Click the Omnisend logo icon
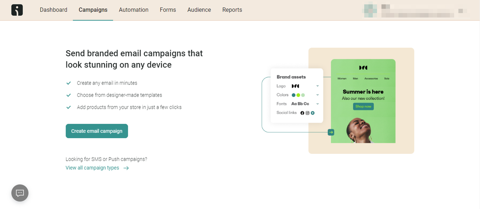Viewport: 480px width, 209px height. pyautogui.click(x=17, y=10)
